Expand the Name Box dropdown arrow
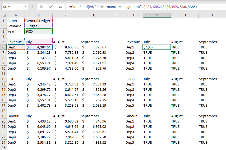The image size is (226, 150). click(25, 7)
